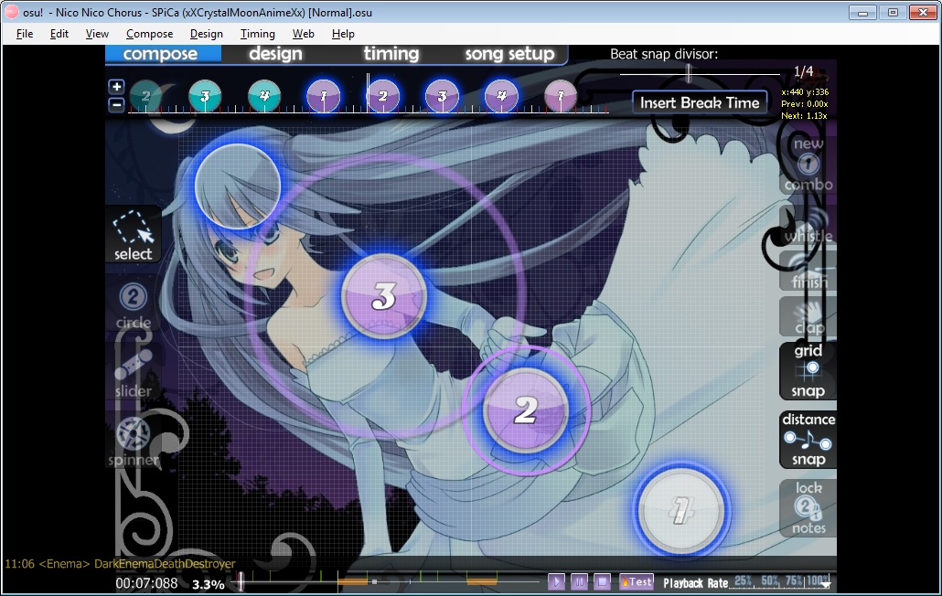The height and width of the screenshot is (596, 942).
Task: Set playback rate to 25%
Action: (x=743, y=580)
